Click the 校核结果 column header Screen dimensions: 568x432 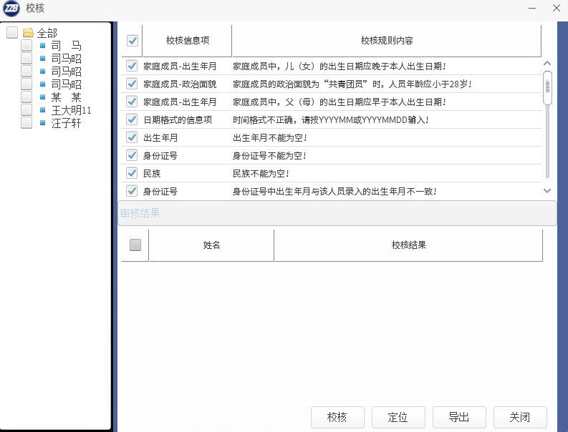pyautogui.click(x=408, y=245)
